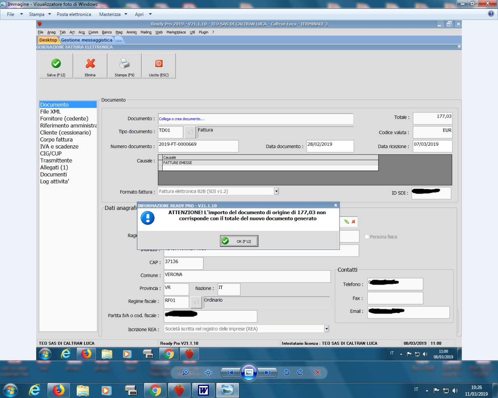Screen dimensions: 498x398
Task: Click the taskbar clock showing 10:26
Action: pyautogui.click(x=476, y=390)
